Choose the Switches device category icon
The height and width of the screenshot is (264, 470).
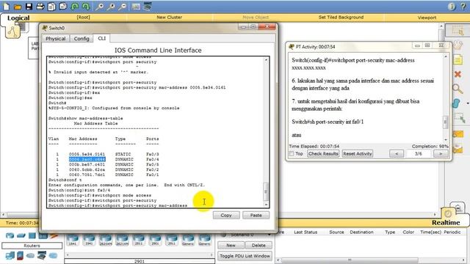pos(21,235)
